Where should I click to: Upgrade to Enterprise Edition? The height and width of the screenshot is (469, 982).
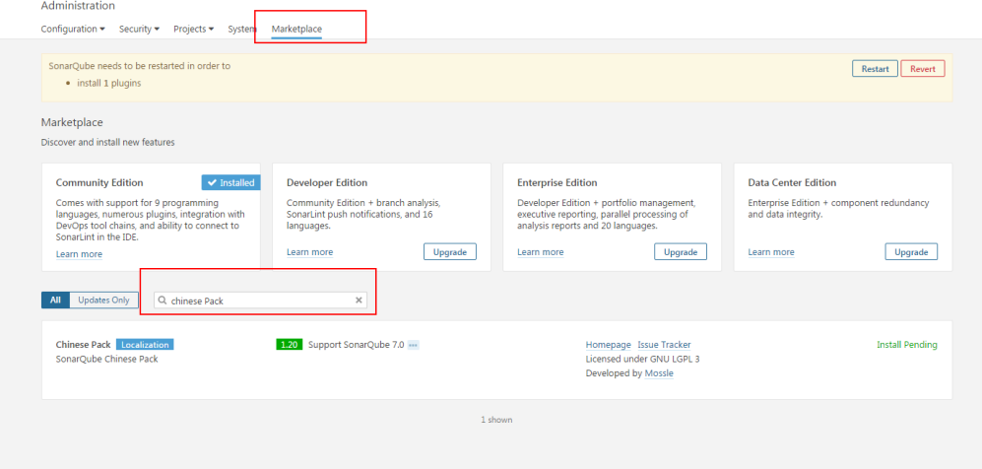pos(681,251)
